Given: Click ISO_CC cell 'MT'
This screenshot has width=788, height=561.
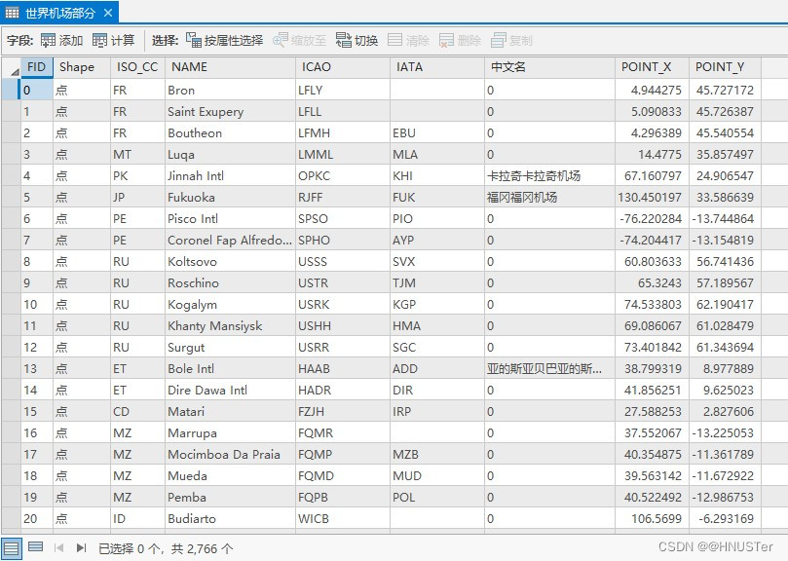Looking at the screenshot, I should click(137, 154).
